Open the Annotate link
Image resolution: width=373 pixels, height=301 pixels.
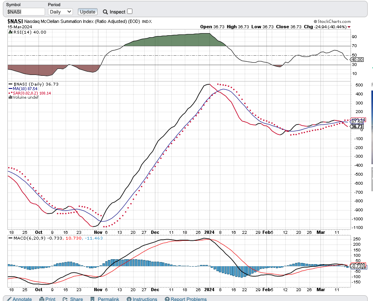(x=22, y=299)
